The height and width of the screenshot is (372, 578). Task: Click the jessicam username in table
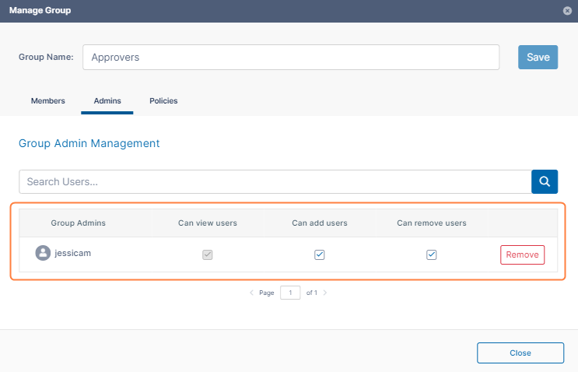pos(73,254)
